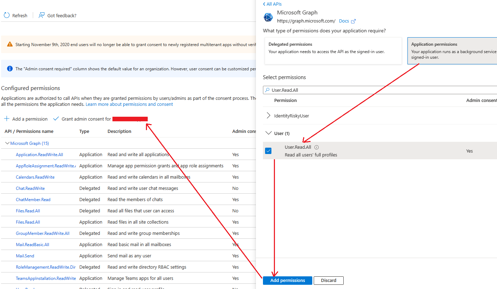Open the Chat.ReadWrite permission
Image resolution: width=497 pixels, height=289 pixels.
tap(30, 188)
